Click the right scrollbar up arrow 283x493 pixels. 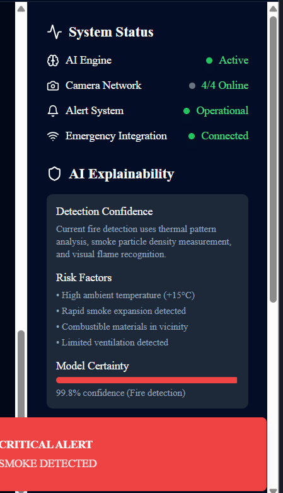tap(273, 9)
